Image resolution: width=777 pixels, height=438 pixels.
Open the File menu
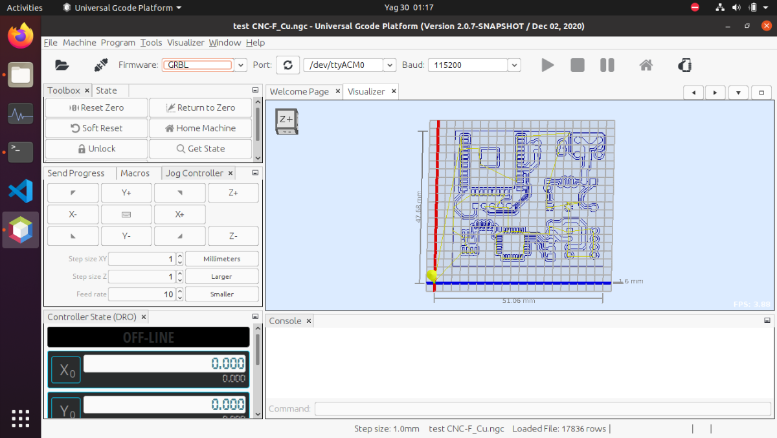pyautogui.click(x=51, y=43)
